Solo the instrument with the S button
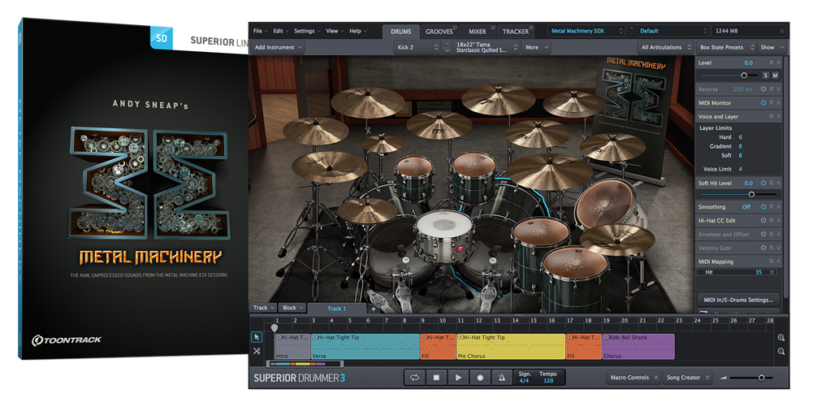 [764, 76]
